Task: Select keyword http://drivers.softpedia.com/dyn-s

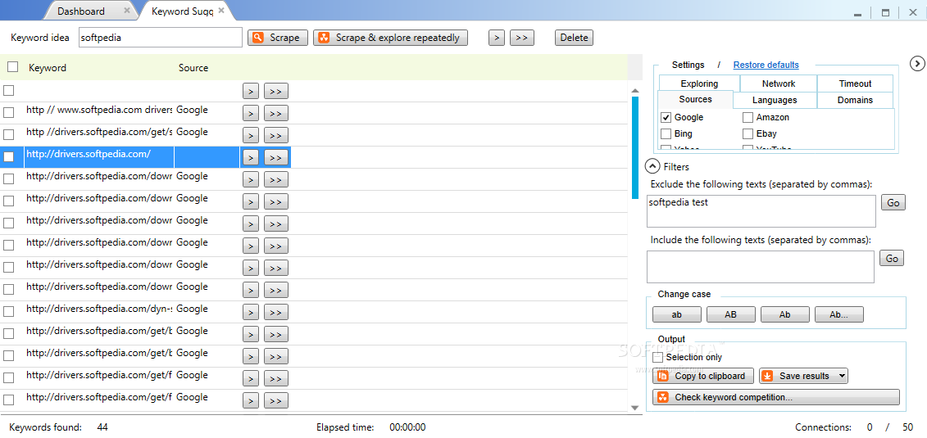Action: [99, 309]
